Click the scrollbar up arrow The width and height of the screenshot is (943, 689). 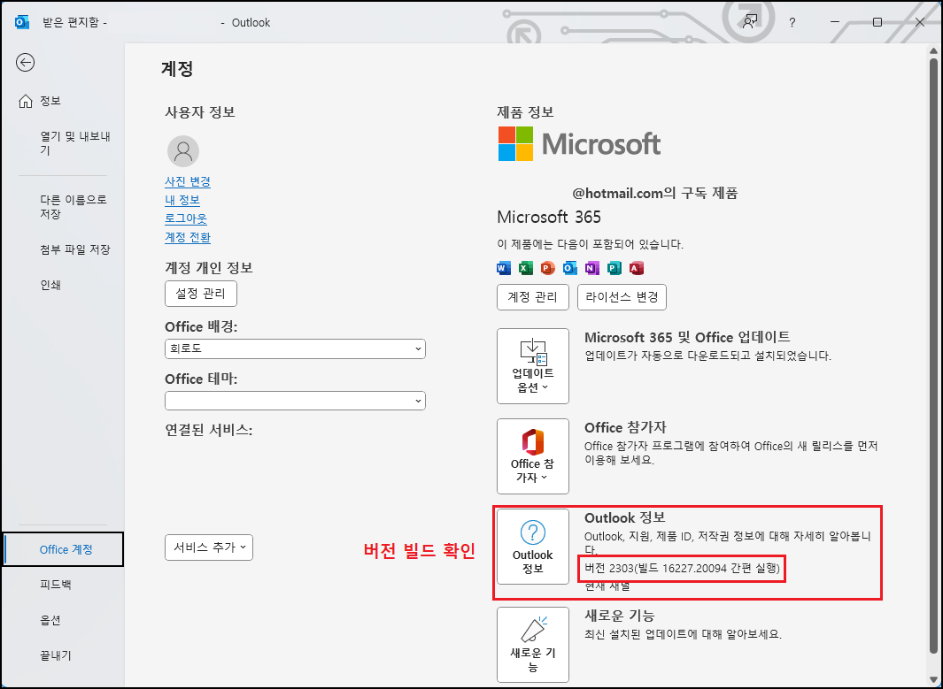click(933, 50)
